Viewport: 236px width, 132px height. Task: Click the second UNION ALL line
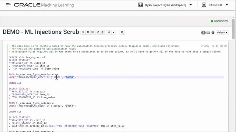tap(15, 111)
